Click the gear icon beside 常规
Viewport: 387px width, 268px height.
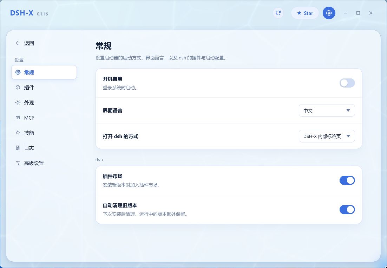18,72
